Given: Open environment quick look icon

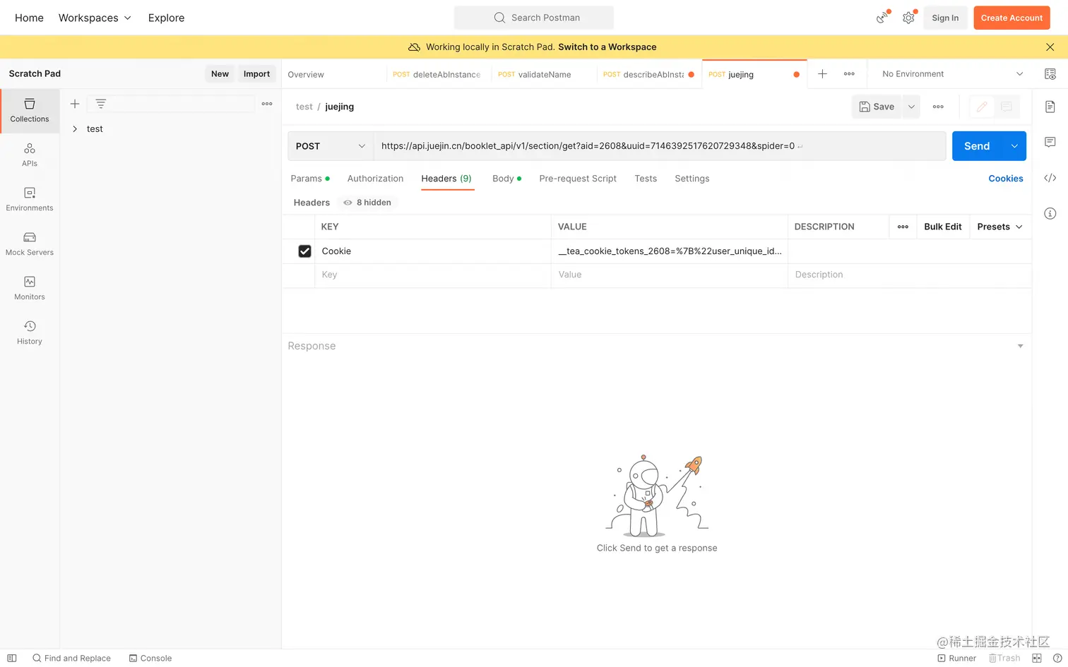Looking at the screenshot, I should tap(1050, 74).
